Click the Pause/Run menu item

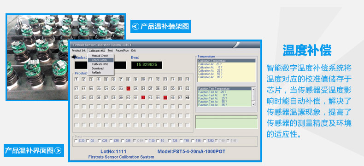coord(122,51)
